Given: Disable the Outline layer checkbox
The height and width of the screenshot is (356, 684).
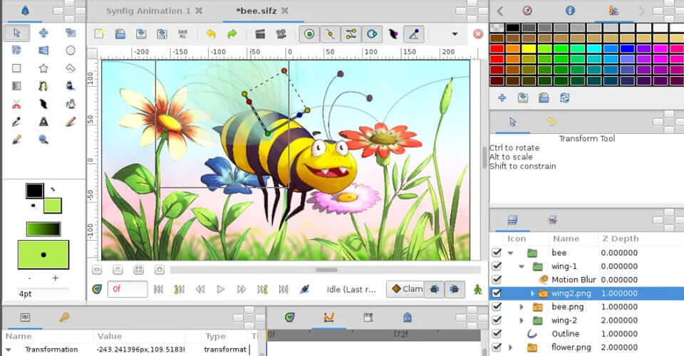Looking at the screenshot, I should tap(497, 334).
